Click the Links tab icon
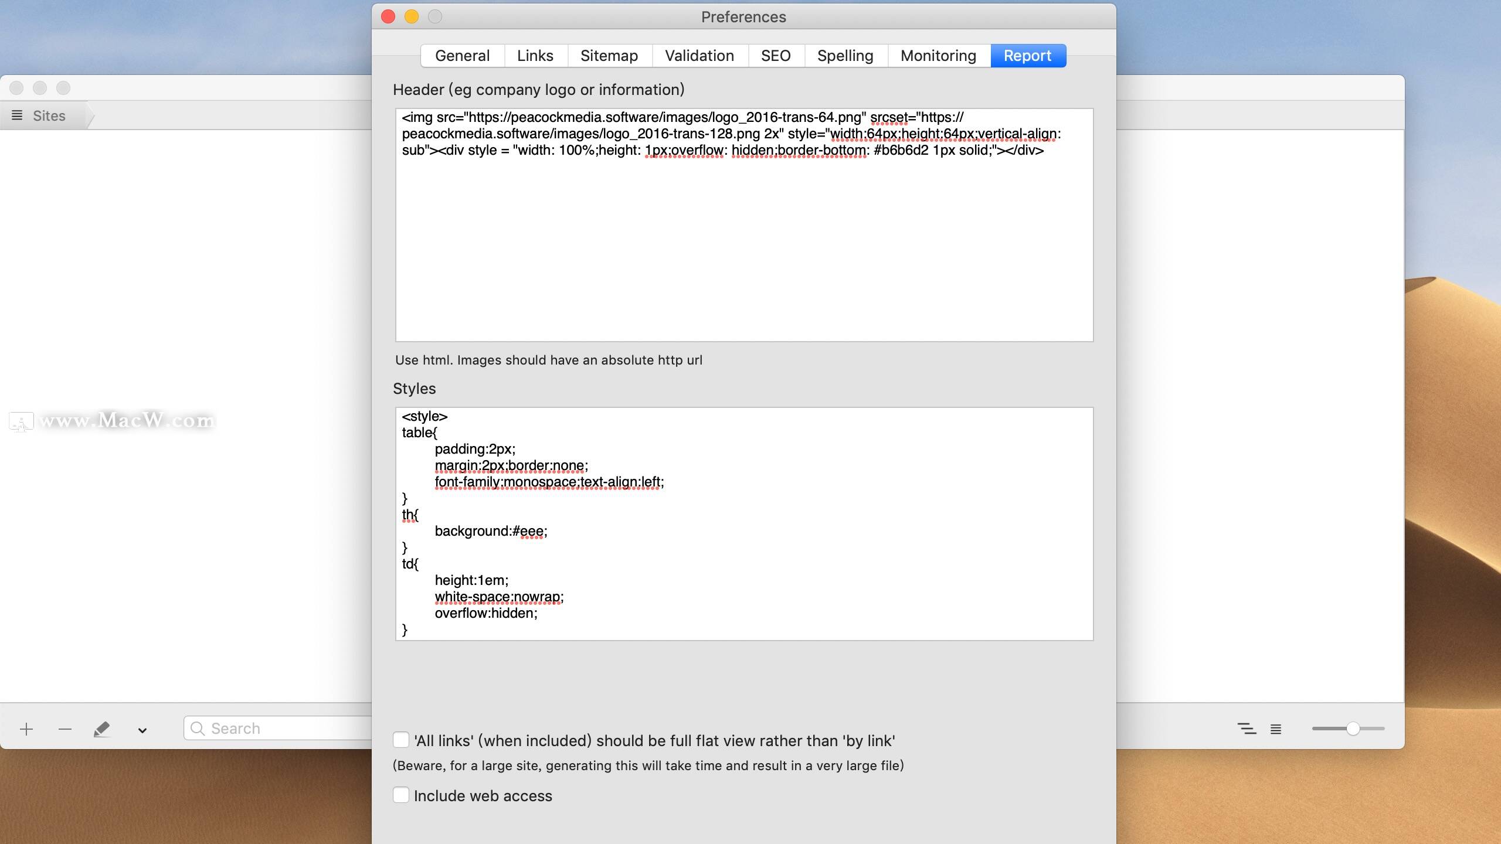The height and width of the screenshot is (844, 1501). (535, 56)
